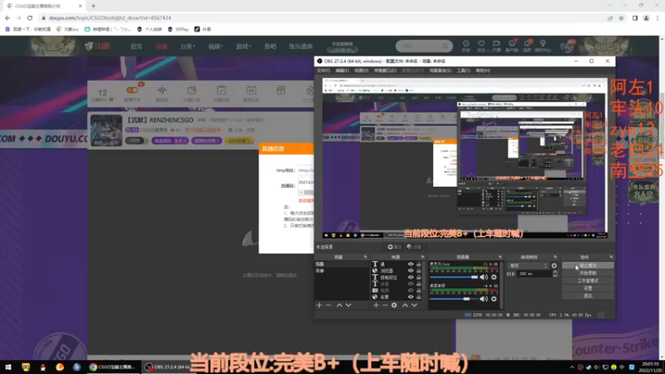The height and width of the screenshot is (374, 665).
Task: Go to Douyu 首页 home link
Action: (136, 47)
